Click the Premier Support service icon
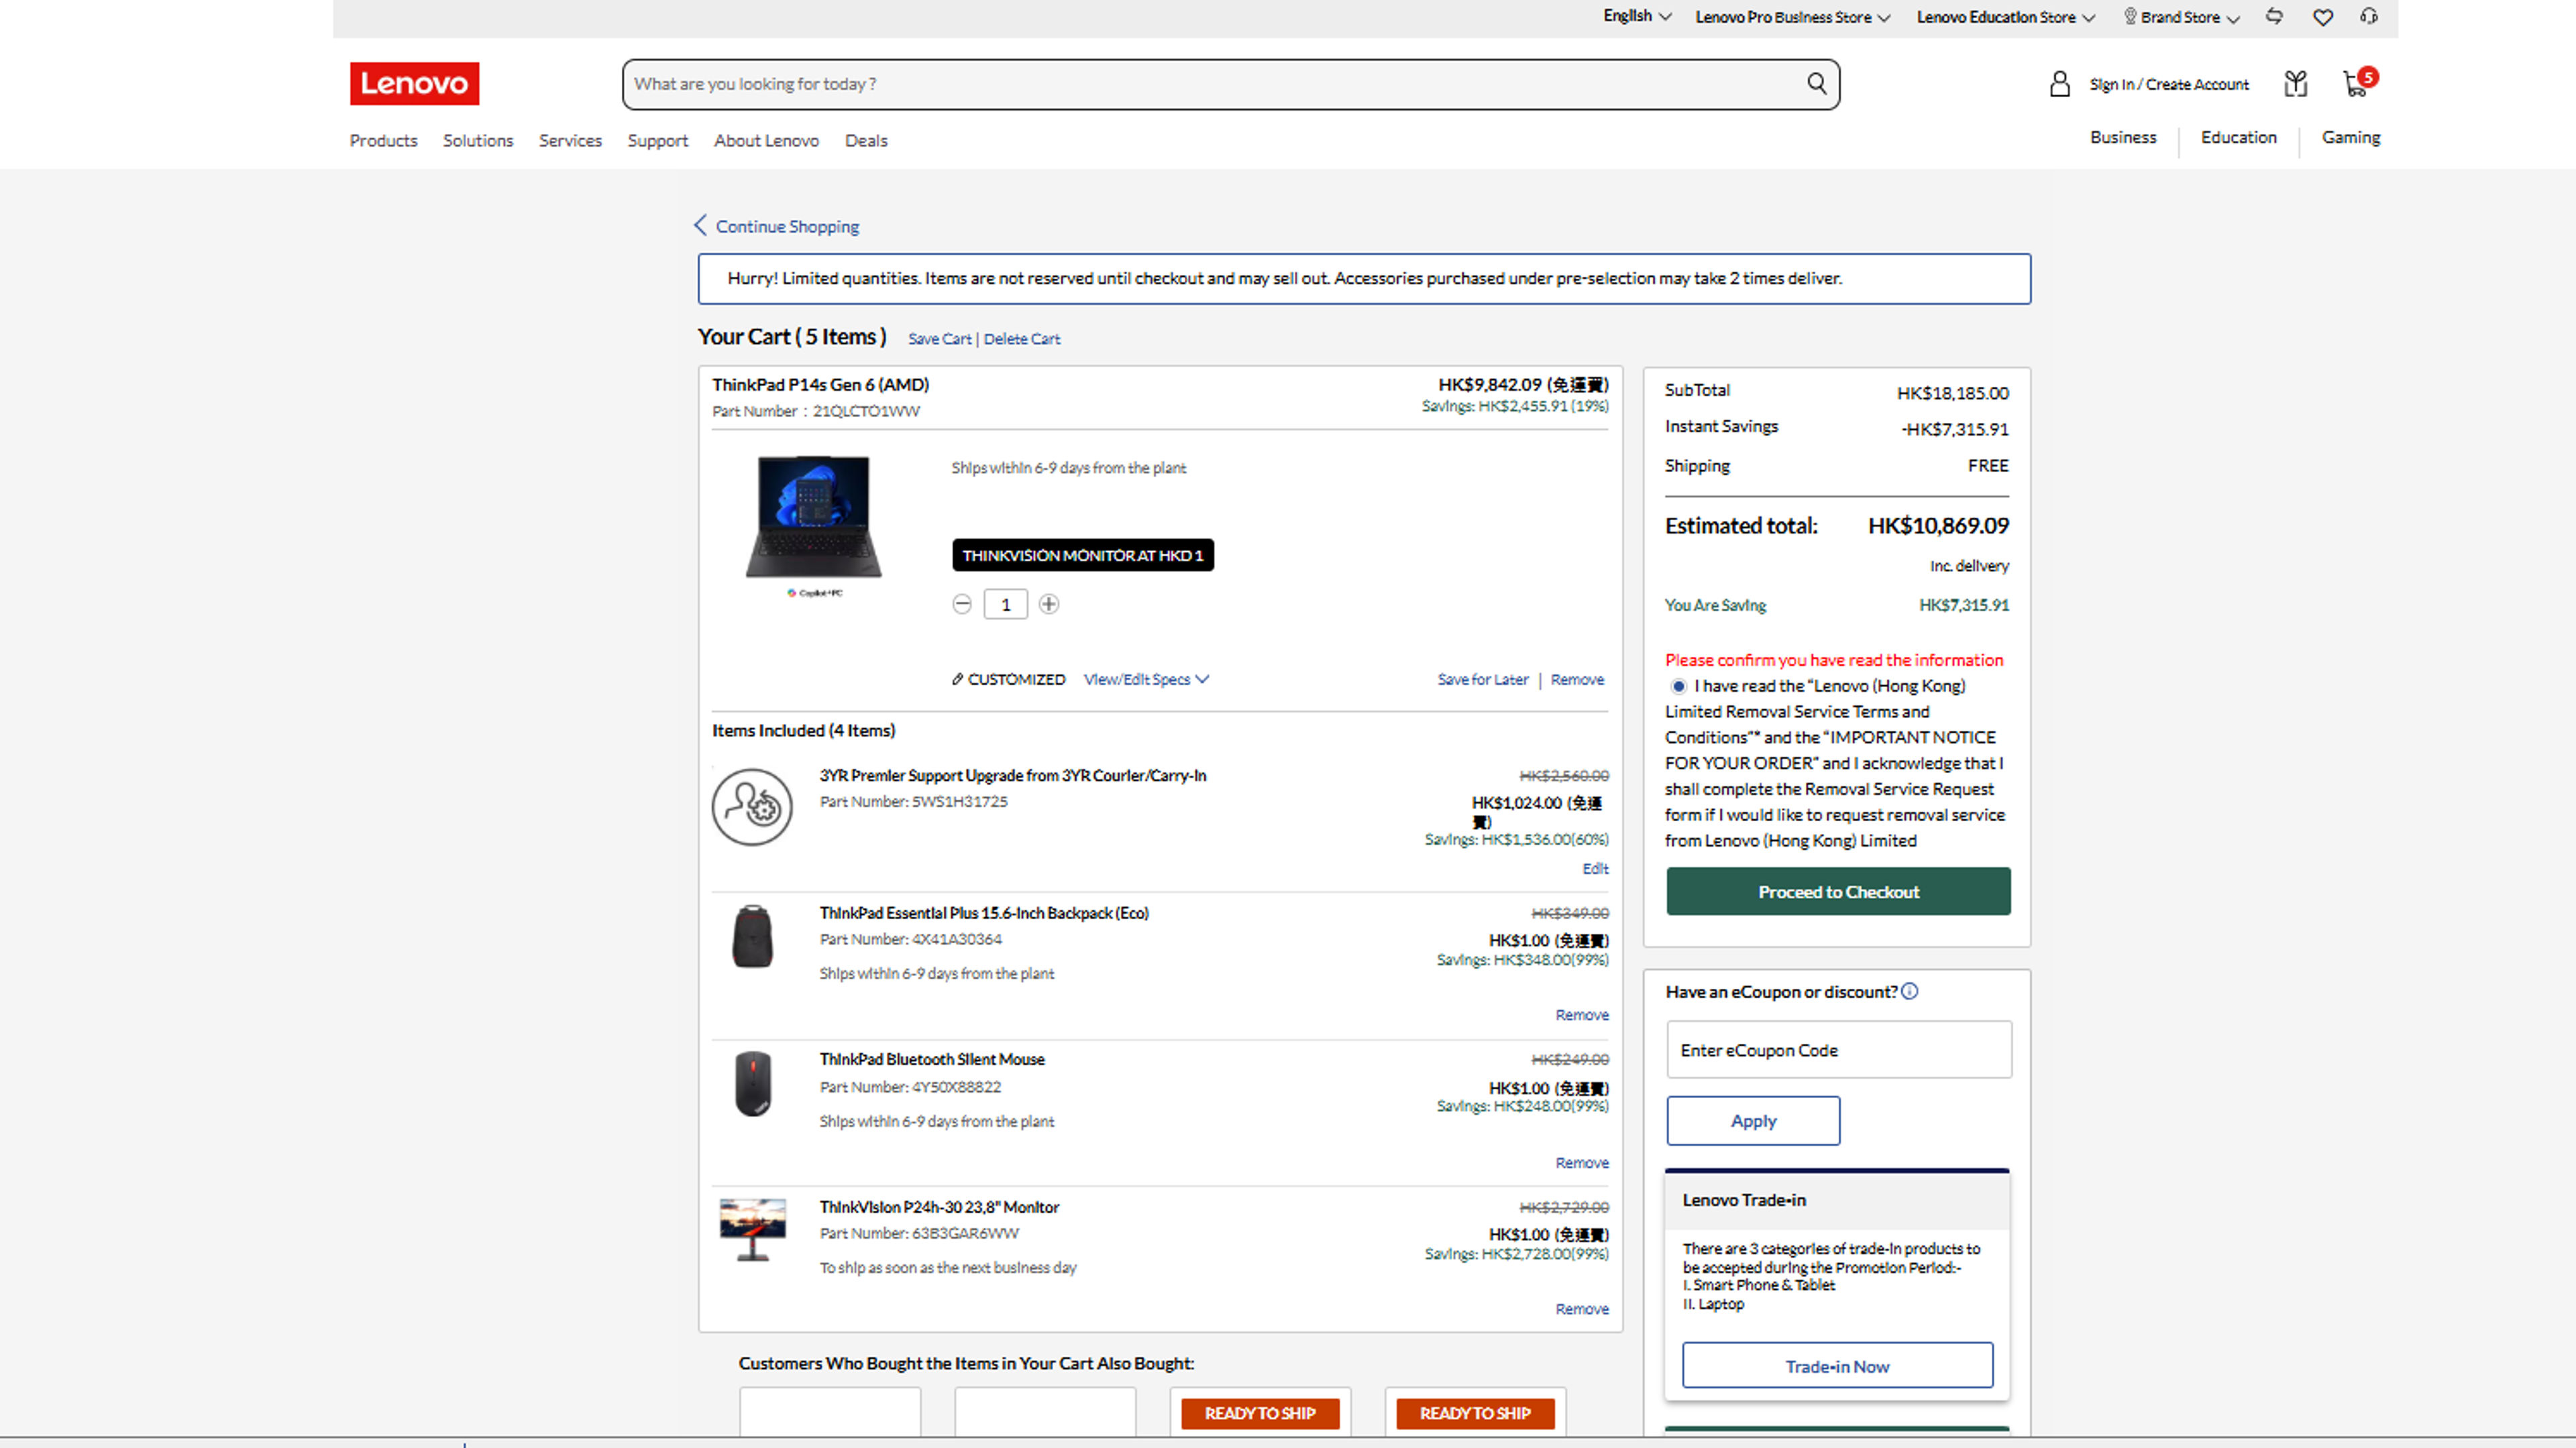2576x1448 pixels. click(x=752, y=806)
